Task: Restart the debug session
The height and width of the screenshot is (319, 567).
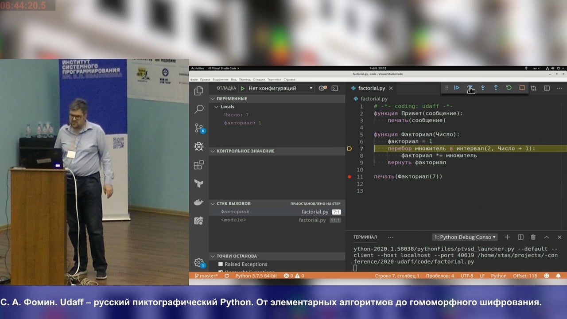Action: 509,88
